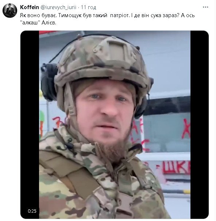
Task: Click the display name Koffein
Action: [x=30, y=7]
